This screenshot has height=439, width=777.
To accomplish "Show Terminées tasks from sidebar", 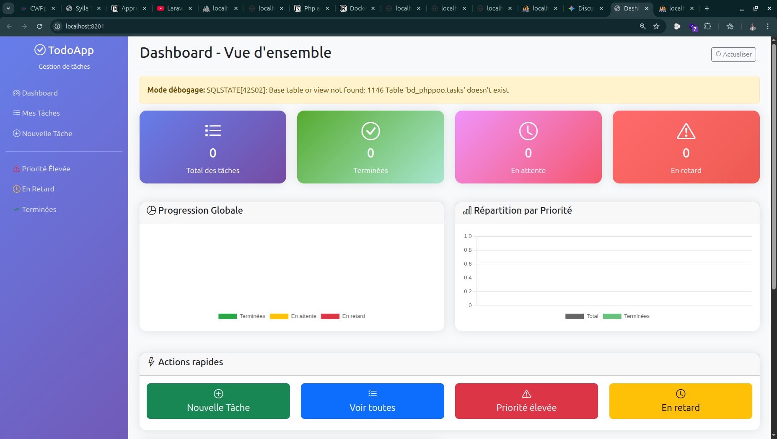I will click(x=34, y=209).
